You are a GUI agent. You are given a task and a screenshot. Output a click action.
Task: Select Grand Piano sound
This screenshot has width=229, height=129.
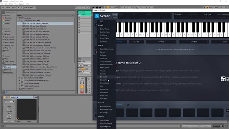click(104, 38)
